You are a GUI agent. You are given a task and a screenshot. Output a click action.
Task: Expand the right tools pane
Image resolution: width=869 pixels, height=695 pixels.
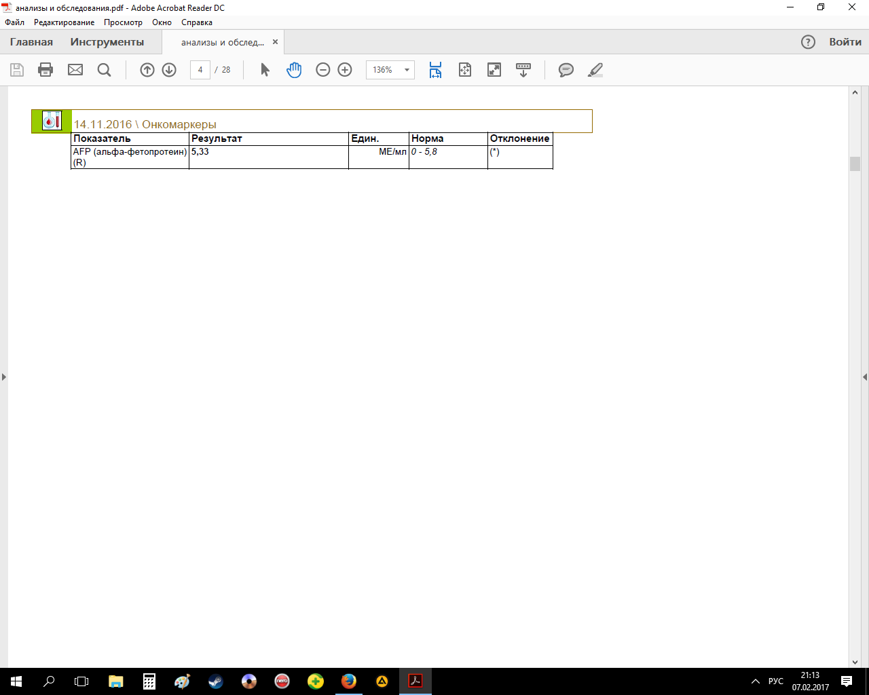(x=864, y=377)
